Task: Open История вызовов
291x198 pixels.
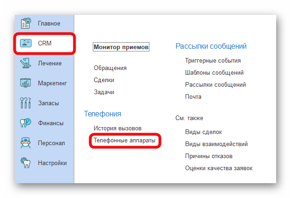Action: 118,128
